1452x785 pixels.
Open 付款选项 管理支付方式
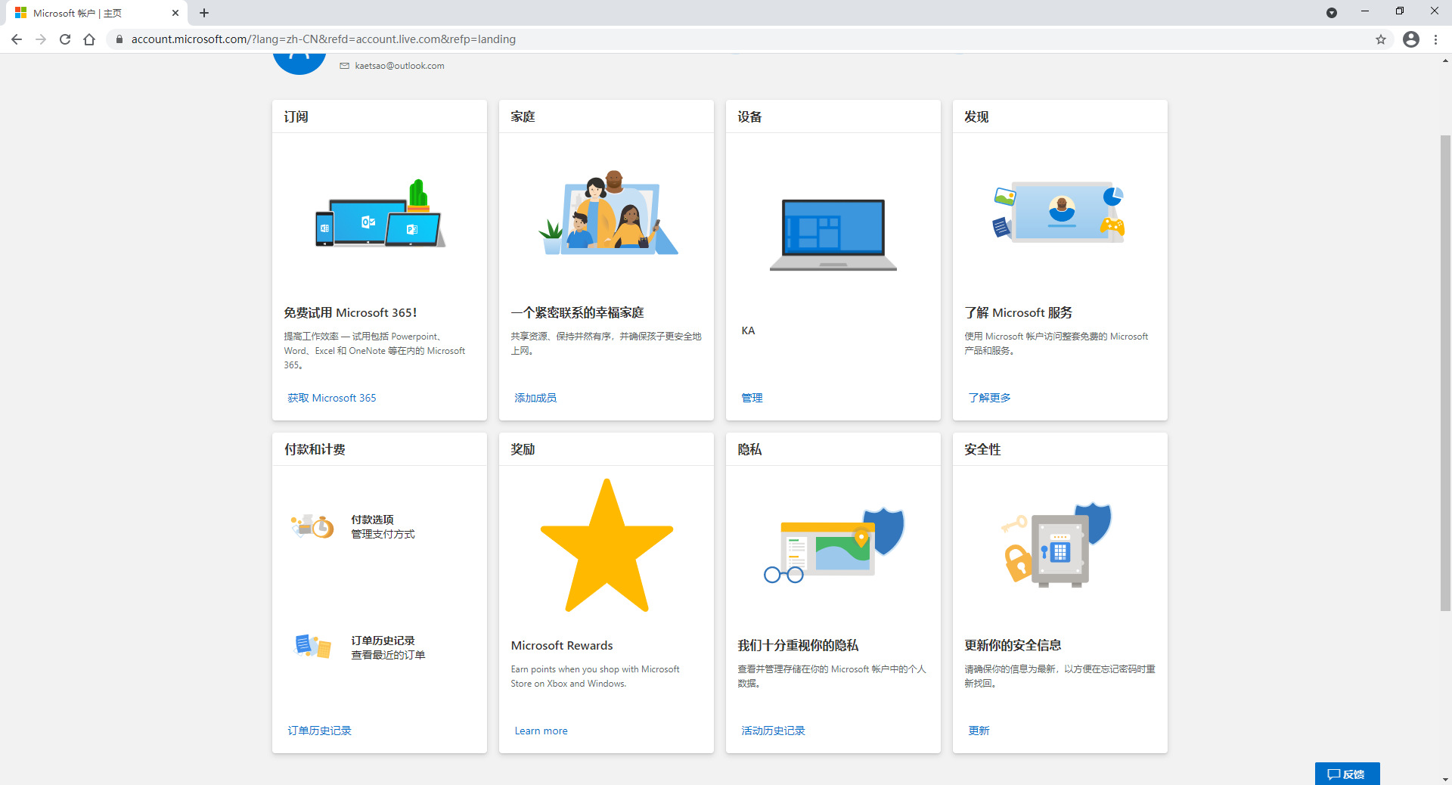tap(383, 526)
